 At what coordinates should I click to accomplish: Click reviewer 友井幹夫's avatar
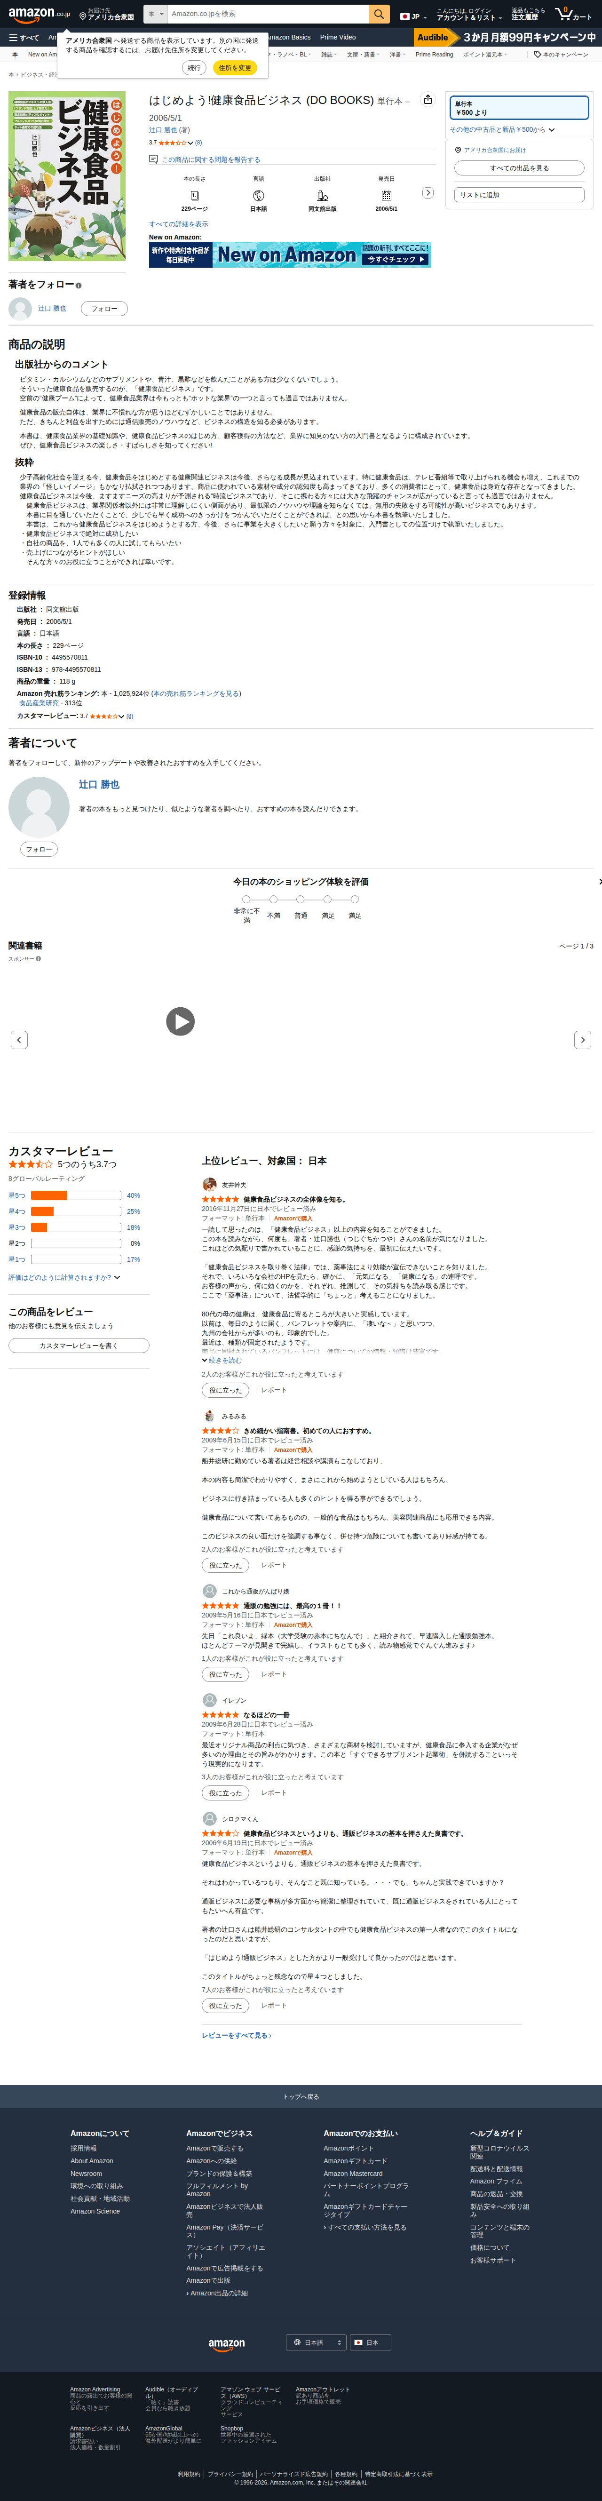click(x=209, y=1185)
